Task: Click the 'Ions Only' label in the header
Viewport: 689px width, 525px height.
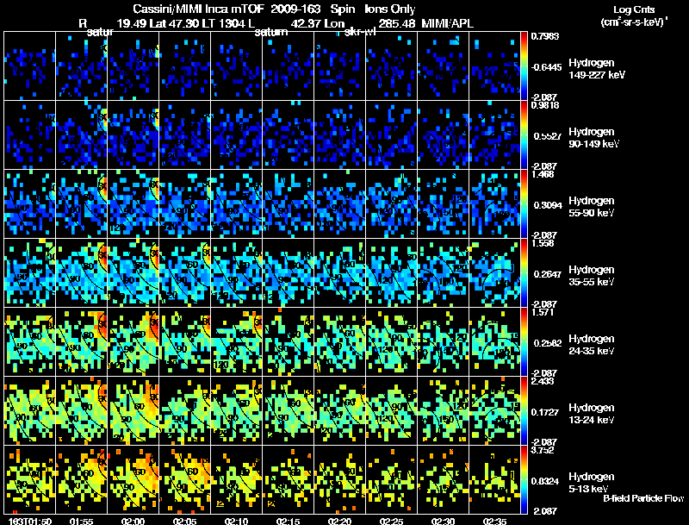Action: 390,9
